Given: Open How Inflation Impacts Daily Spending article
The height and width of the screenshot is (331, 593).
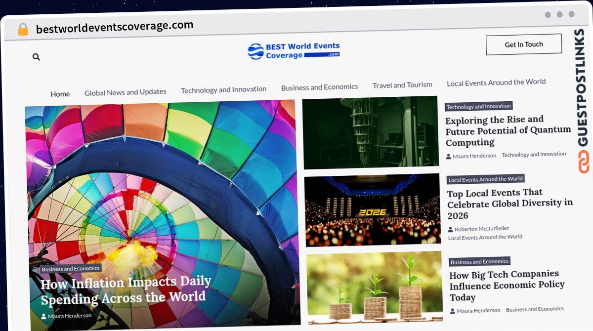Looking at the screenshot, I should coord(126,291).
